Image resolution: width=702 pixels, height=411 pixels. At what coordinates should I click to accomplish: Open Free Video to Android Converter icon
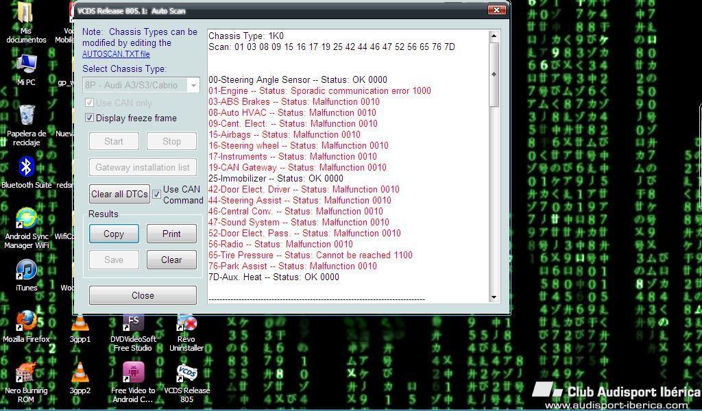133,373
